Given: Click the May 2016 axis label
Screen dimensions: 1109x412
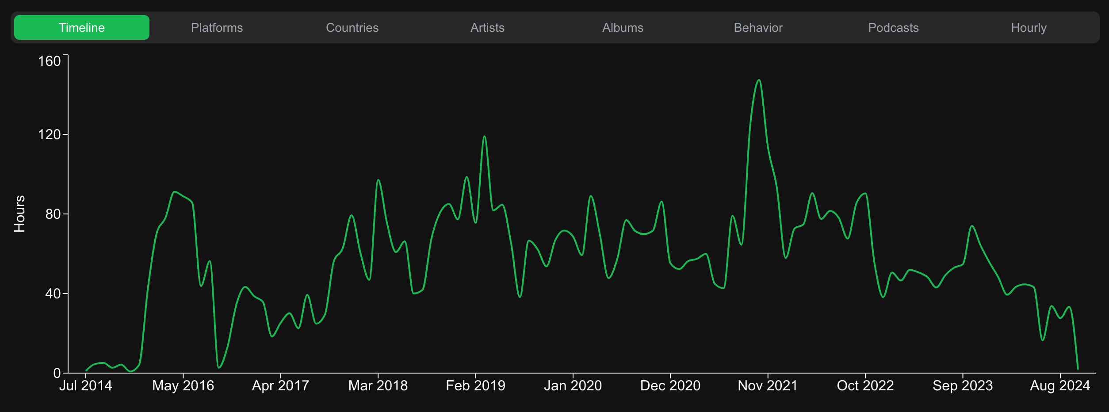Looking at the screenshot, I should (183, 385).
